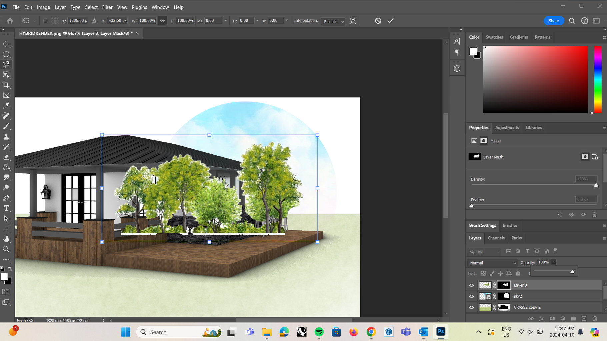Choose the Eyedropper tool
This screenshot has width=607, height=341.
6,106
